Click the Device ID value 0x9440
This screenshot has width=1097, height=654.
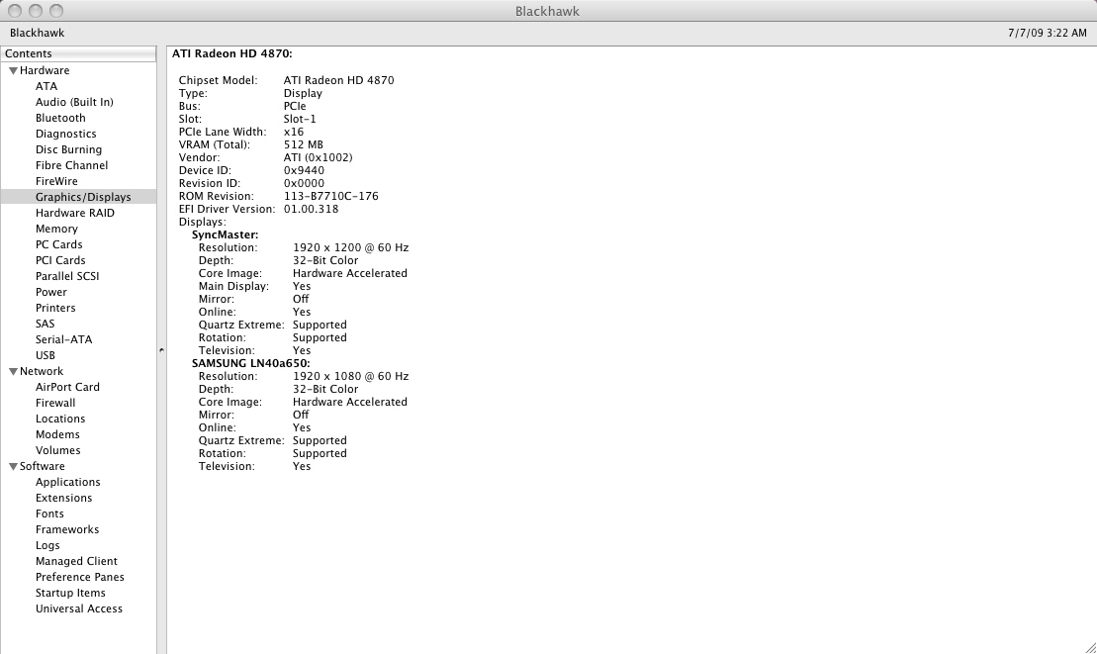pos(304,170)
